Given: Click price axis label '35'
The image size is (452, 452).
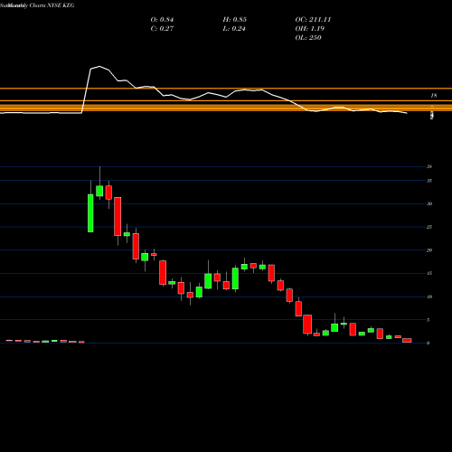Looking at the screenshot, I should [429, 181].
